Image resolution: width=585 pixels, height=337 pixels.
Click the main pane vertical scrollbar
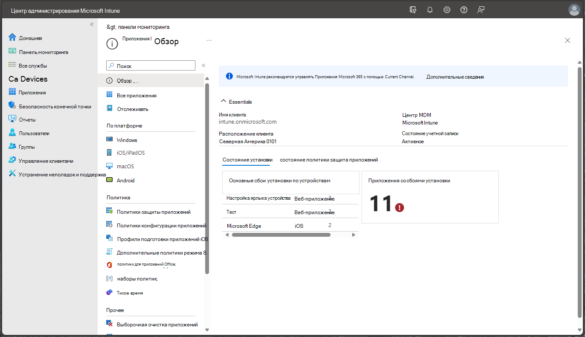click(x=580, y=192)
